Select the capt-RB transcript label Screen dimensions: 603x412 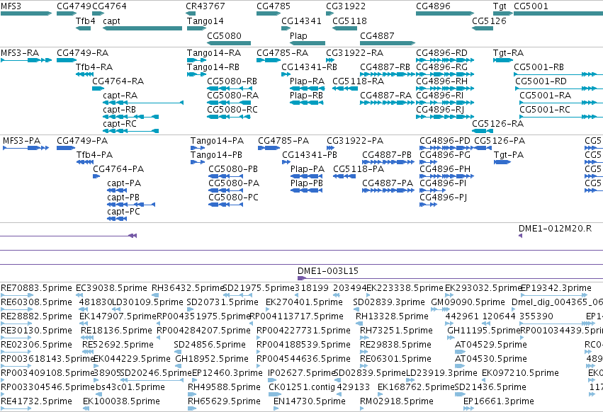[119, 110]
